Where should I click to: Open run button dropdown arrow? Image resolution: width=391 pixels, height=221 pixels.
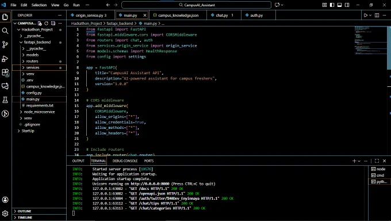(370, 15)
